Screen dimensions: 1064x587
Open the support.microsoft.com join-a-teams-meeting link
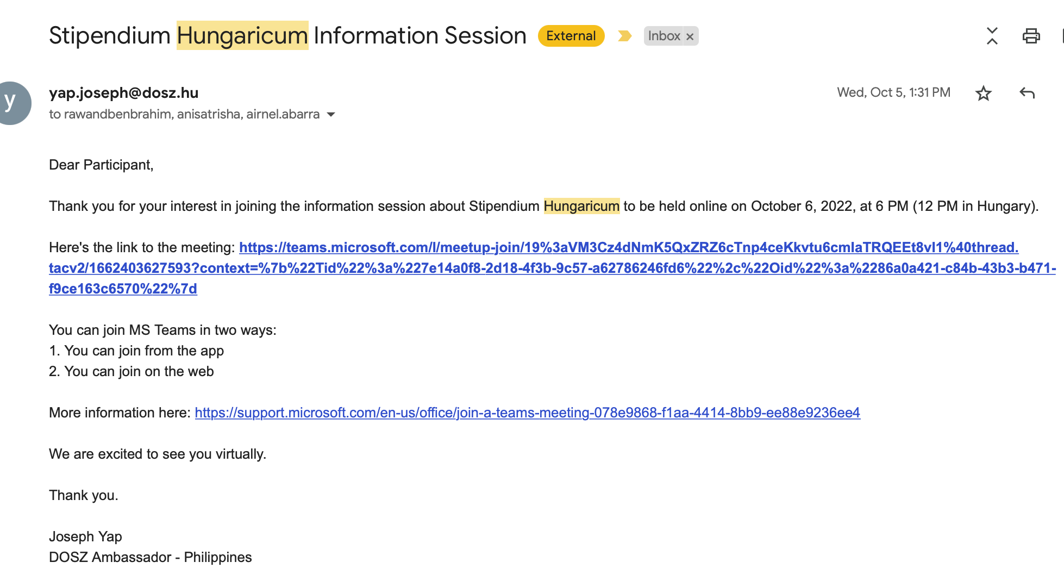527,413
